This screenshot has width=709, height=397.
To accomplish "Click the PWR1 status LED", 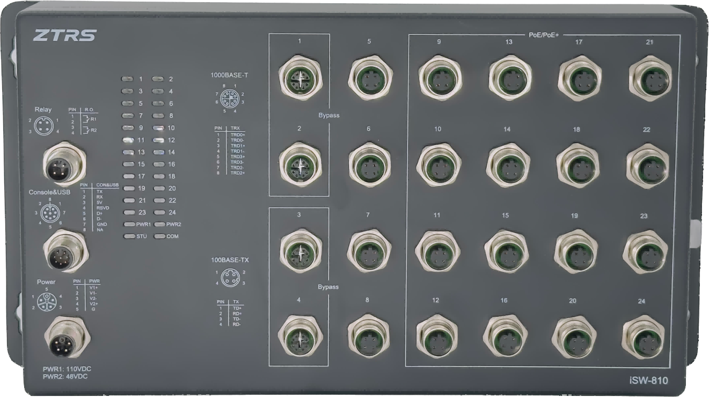I will click(x=129, y=224).
